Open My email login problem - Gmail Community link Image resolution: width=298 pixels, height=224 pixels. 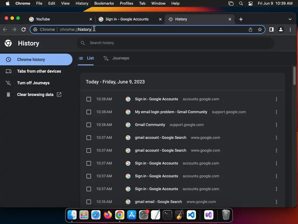click(x=171, y=112)
